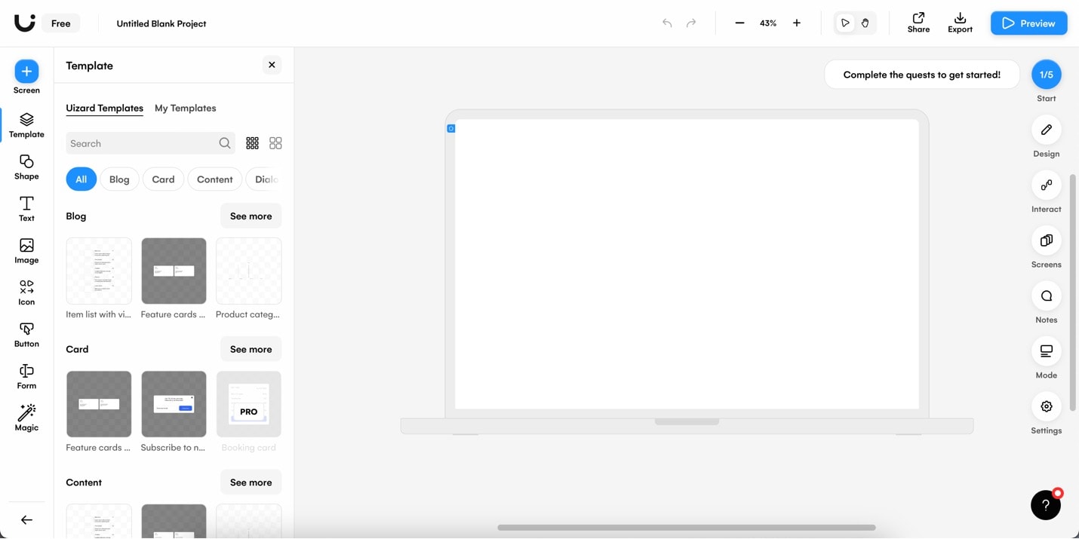Screen dimensions: 1079x539
Task: Click the Uizard logo icon
Action: click(24, 23)
